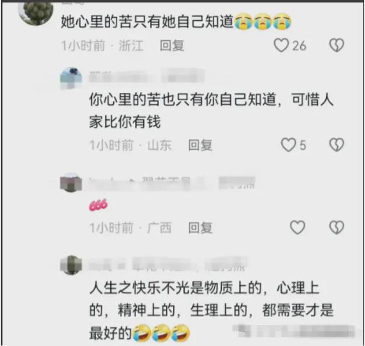365x346 pixels.
Task: Open blurred username of last commenter
Action: 168,265
